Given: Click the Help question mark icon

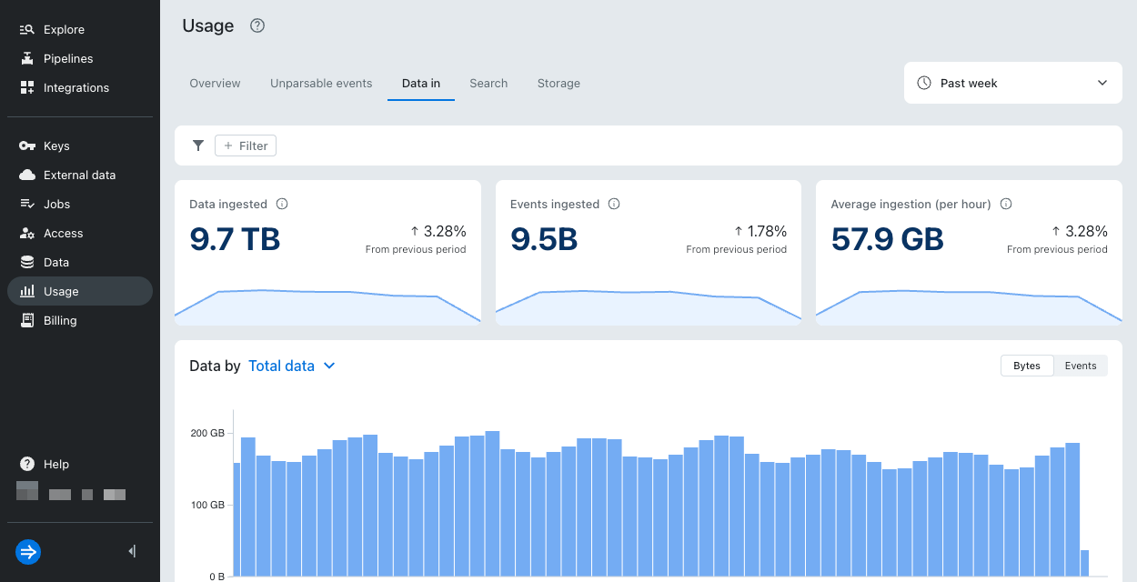Looking at the screenshot, I should (x=27, y=464).
